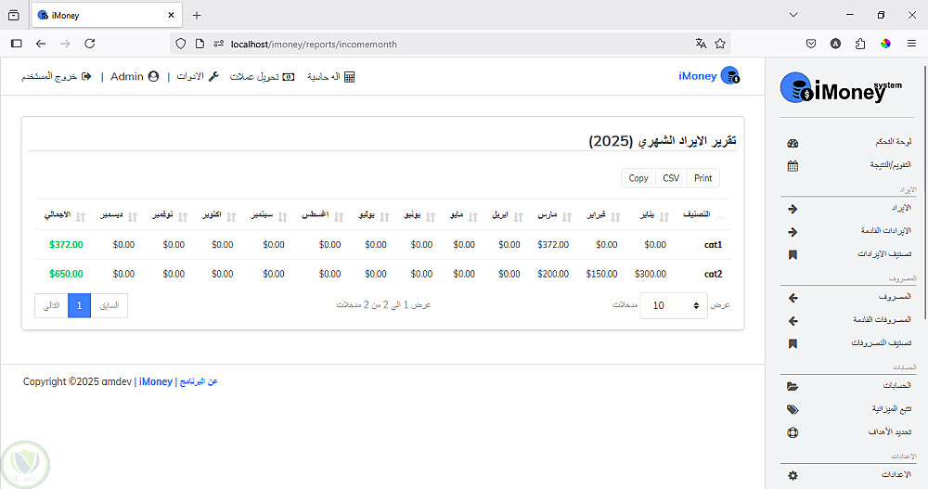Click the expenses left-arrow icon (المصروف)

pos(793,298)
